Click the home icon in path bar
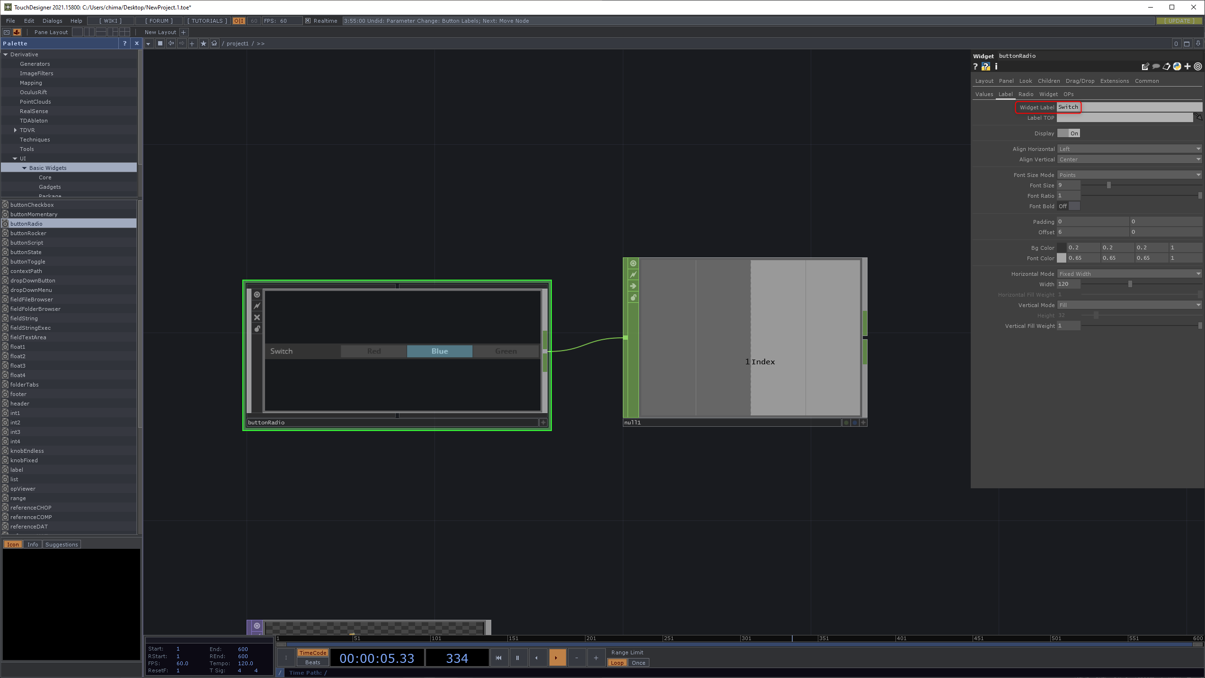The image size is (1205, 678). (214, 44)
